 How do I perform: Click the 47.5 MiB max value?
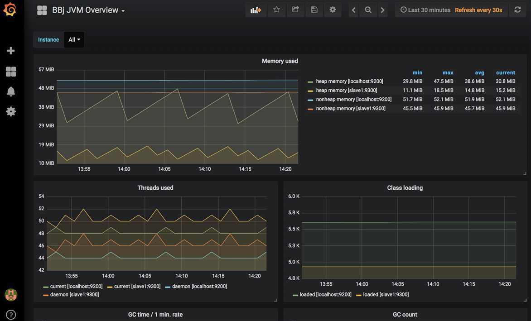click(x=443, y=81)
